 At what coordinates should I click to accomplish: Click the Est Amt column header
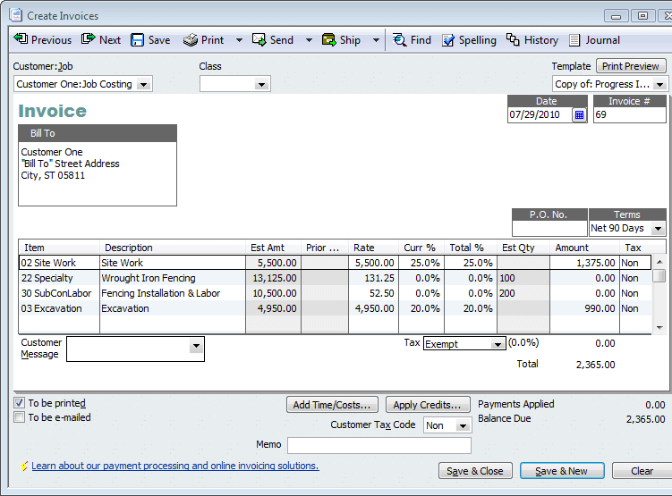coord(274,248)
